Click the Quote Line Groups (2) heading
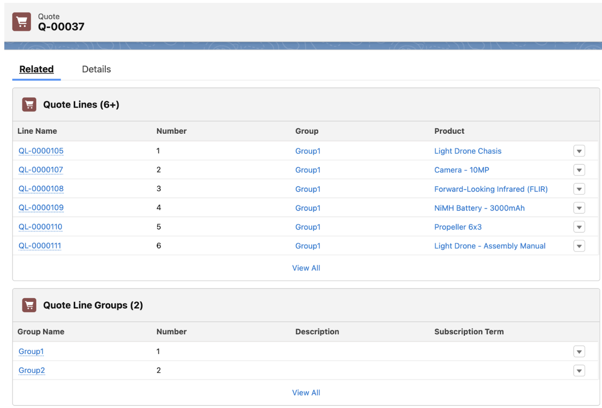The width and height of the screenshot is (602, 408). 93,305
